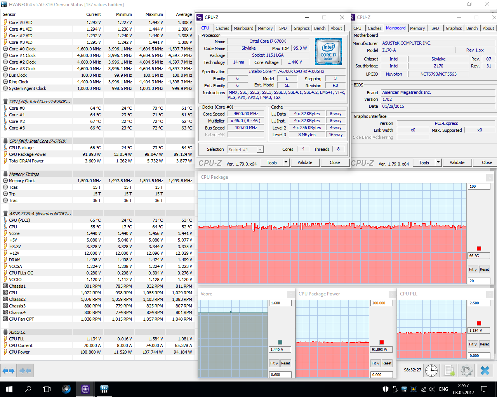
Task: Select the CPU Package Power sensor row
Action: [x=97, y=154]
